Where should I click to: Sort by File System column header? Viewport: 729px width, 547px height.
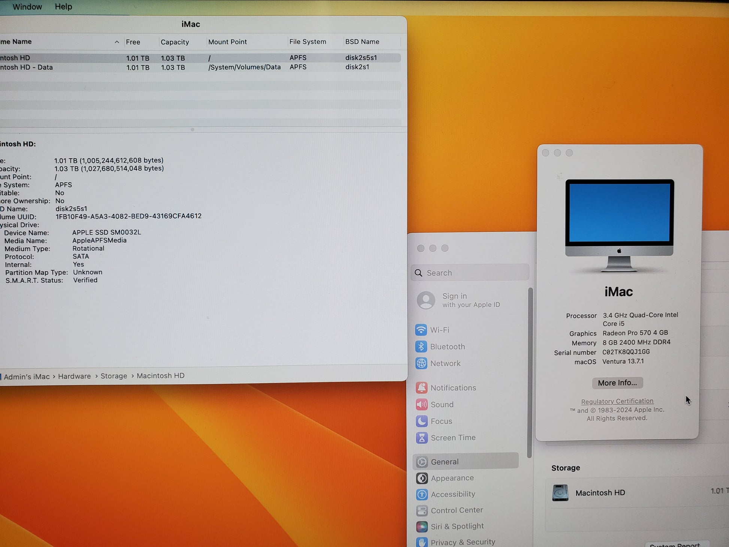(x=308, y=42)
